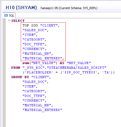Click "CATEGORY" in the GROUP BY list
Viewport: 121px width, 127px height.
(x=33, y=91)
